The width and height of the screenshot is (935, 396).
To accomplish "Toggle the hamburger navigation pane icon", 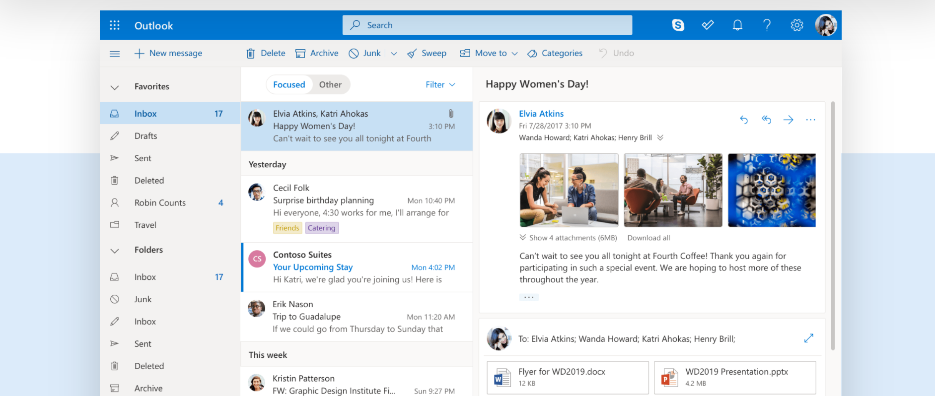I will tap(115, 53).
